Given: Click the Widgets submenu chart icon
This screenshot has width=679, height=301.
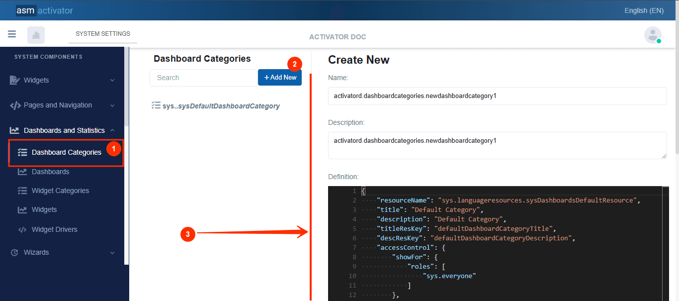Looking at the screenshot, I should pos(22,209).
